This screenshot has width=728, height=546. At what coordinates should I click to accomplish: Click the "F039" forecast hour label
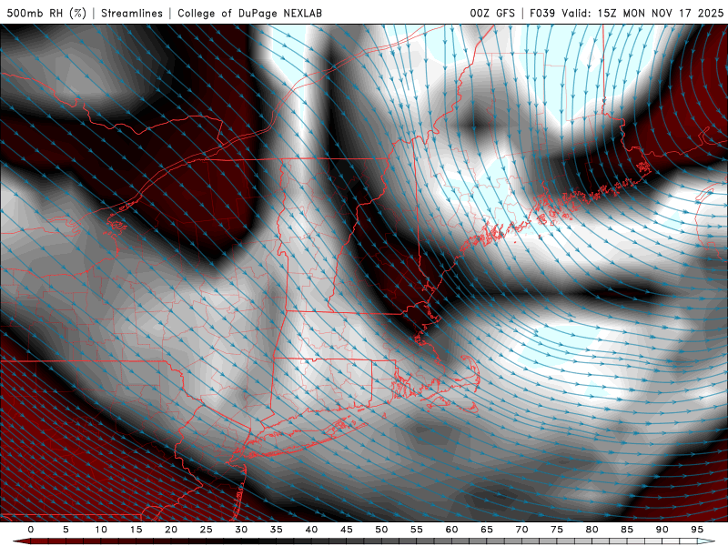tap(542, 13)
